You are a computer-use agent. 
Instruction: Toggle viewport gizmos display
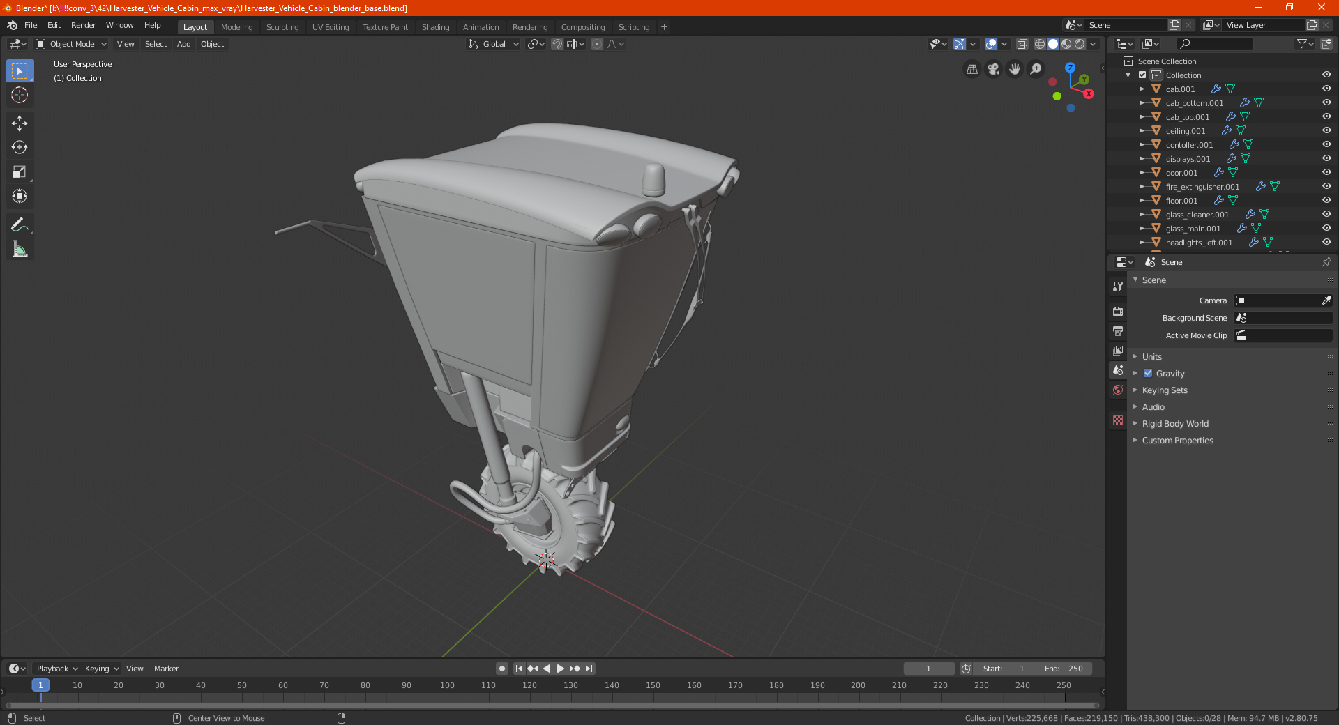click(960, 44)
